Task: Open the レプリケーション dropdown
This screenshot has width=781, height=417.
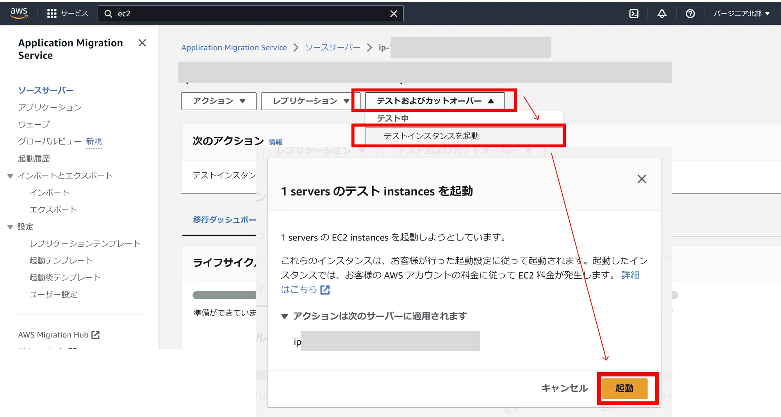Action: point(310,101)
